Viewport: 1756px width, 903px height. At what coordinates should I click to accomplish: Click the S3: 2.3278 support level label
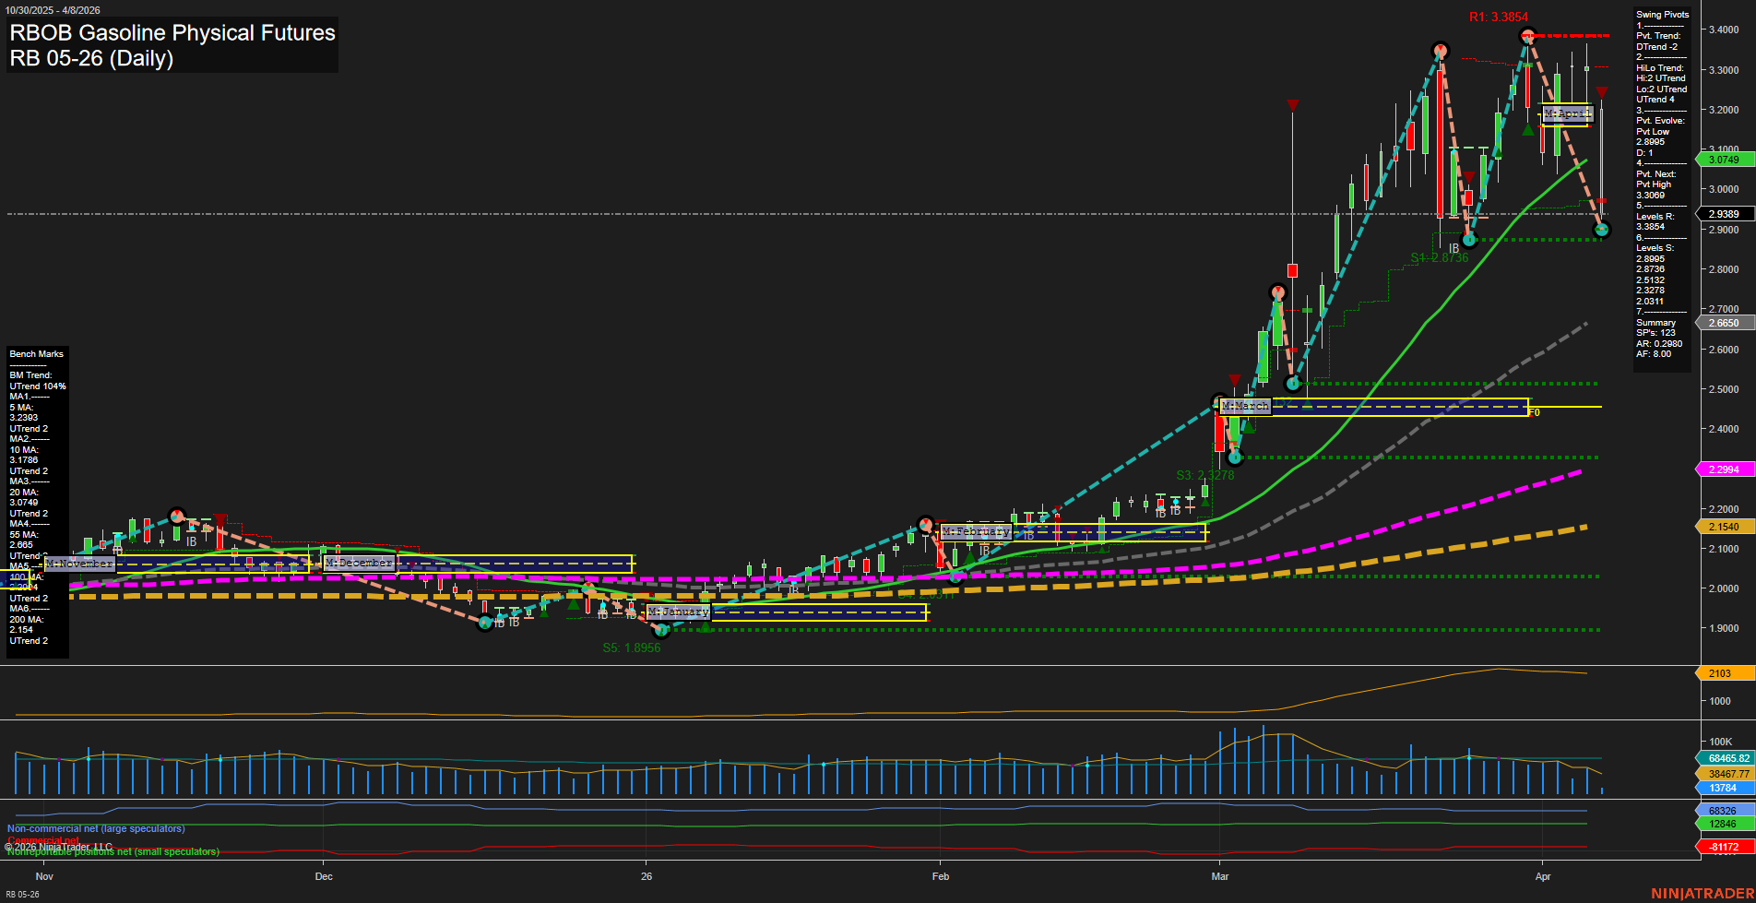[x=1204, y=476]
